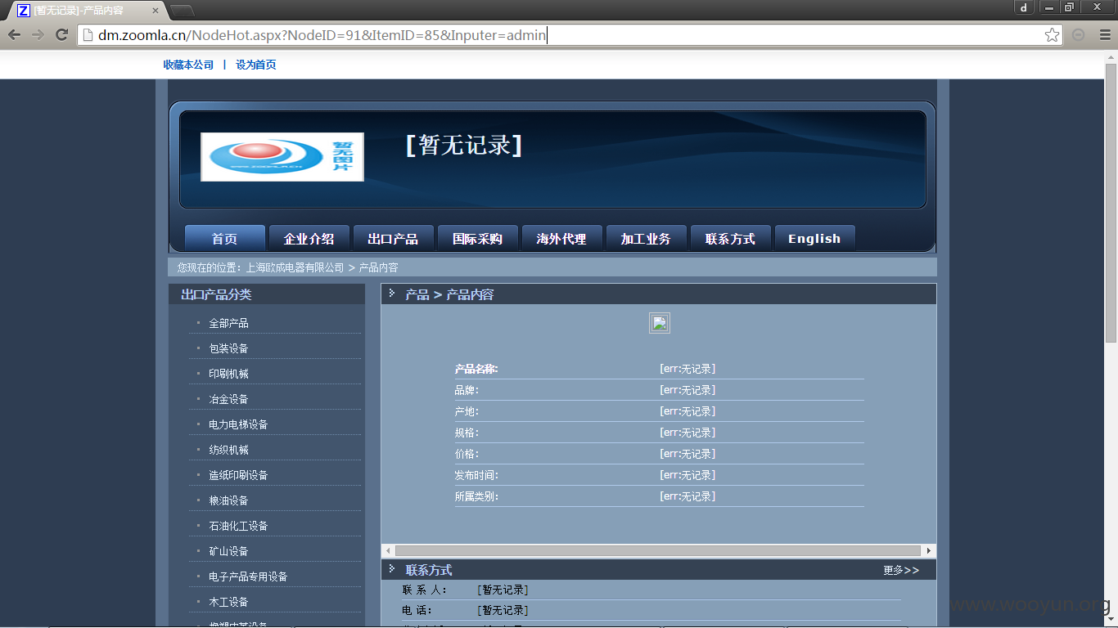Click the 发布时间: label
1118x628 pixels.
point(476,475)
